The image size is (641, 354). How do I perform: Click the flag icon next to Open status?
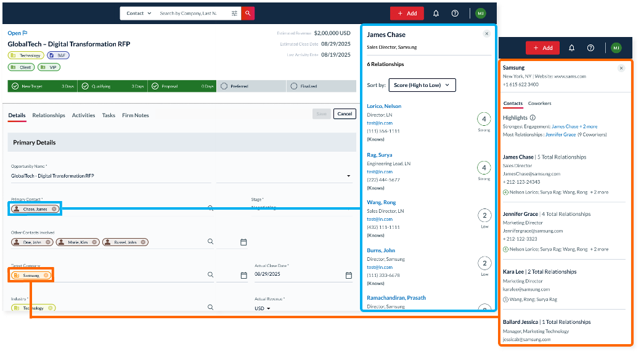(x=25, y=33)
